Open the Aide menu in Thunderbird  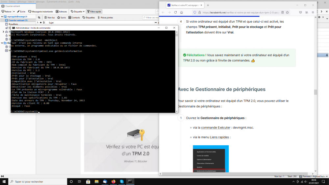click(78, 2)
